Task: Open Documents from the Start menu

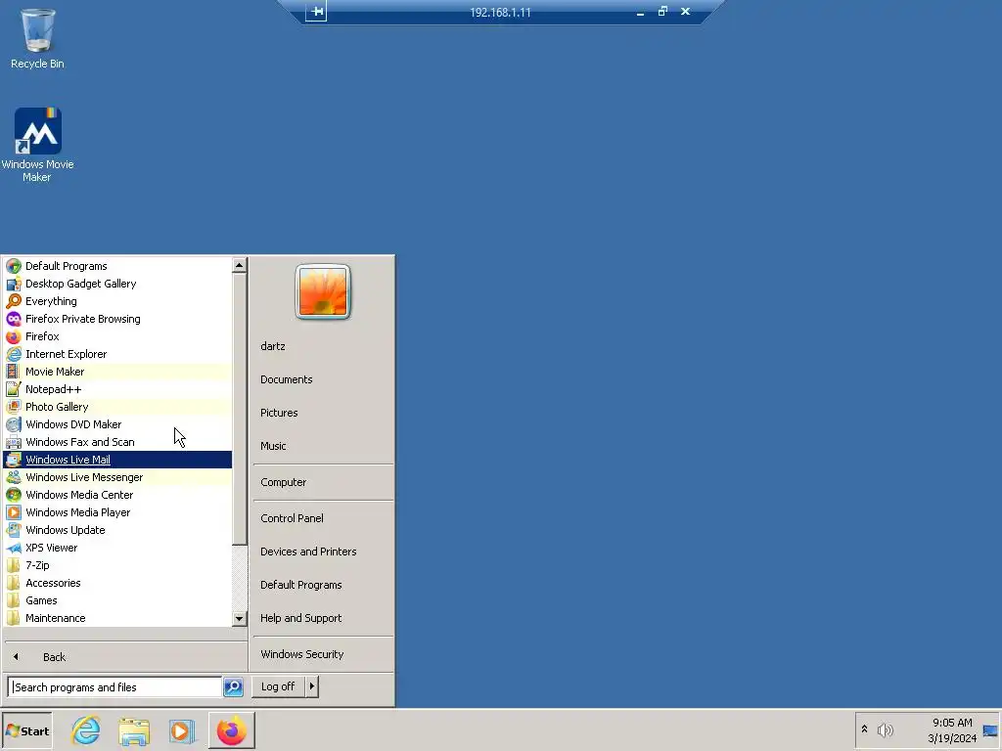Action: pyautogui.click(x=323, y=379)
